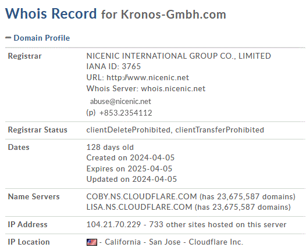Screen dimensions: 306x251
Task: Click the NICENIC INTERNATIONAL GROUP registrar name
Action: tap(179, 56)
